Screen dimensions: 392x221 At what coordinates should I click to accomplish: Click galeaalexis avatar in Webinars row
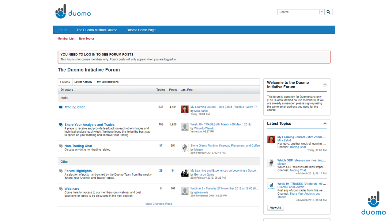point(185,191)
